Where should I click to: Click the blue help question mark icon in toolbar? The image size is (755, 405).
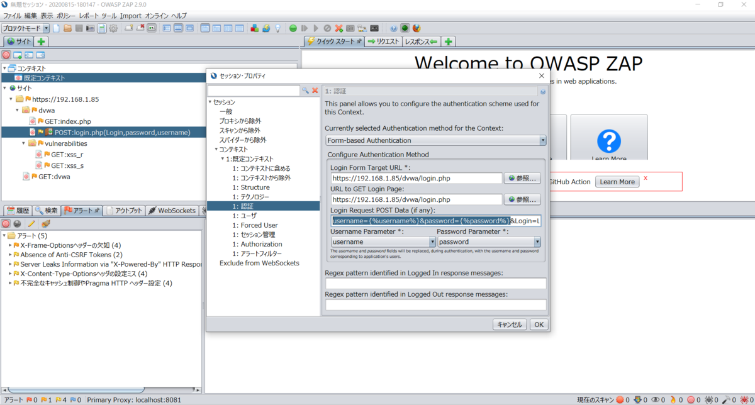tap(394, 28)
